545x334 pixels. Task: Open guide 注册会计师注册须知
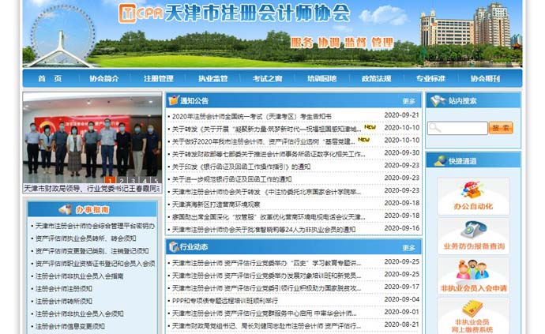coord(64,289)
